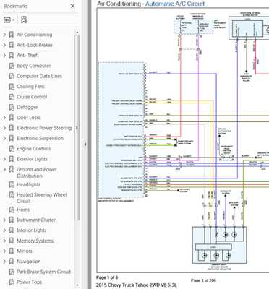Click the Anti-Theft bookmark icon

point(12,56)
